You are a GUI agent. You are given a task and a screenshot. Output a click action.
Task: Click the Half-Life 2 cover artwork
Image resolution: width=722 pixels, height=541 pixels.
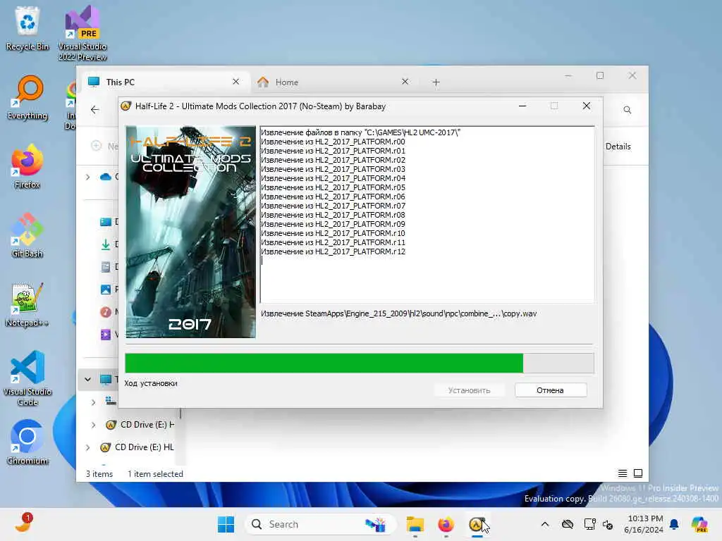(x=190, y=232)
